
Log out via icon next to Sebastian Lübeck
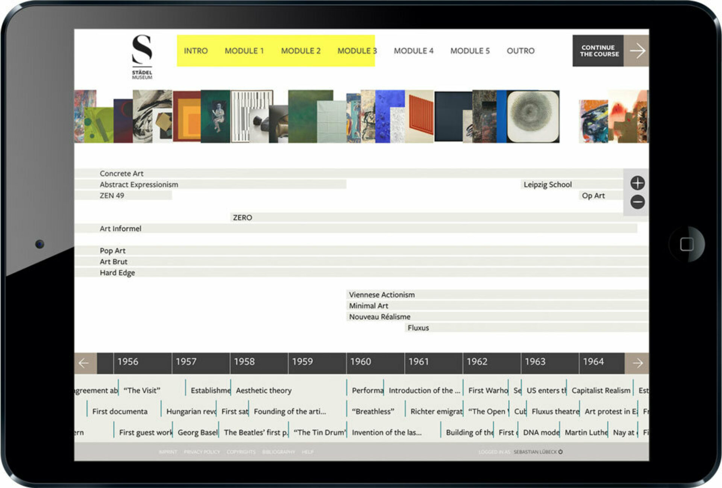(x=560, y=452)
